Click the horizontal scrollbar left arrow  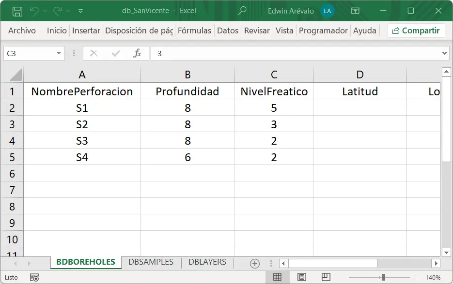coord(283,263)
